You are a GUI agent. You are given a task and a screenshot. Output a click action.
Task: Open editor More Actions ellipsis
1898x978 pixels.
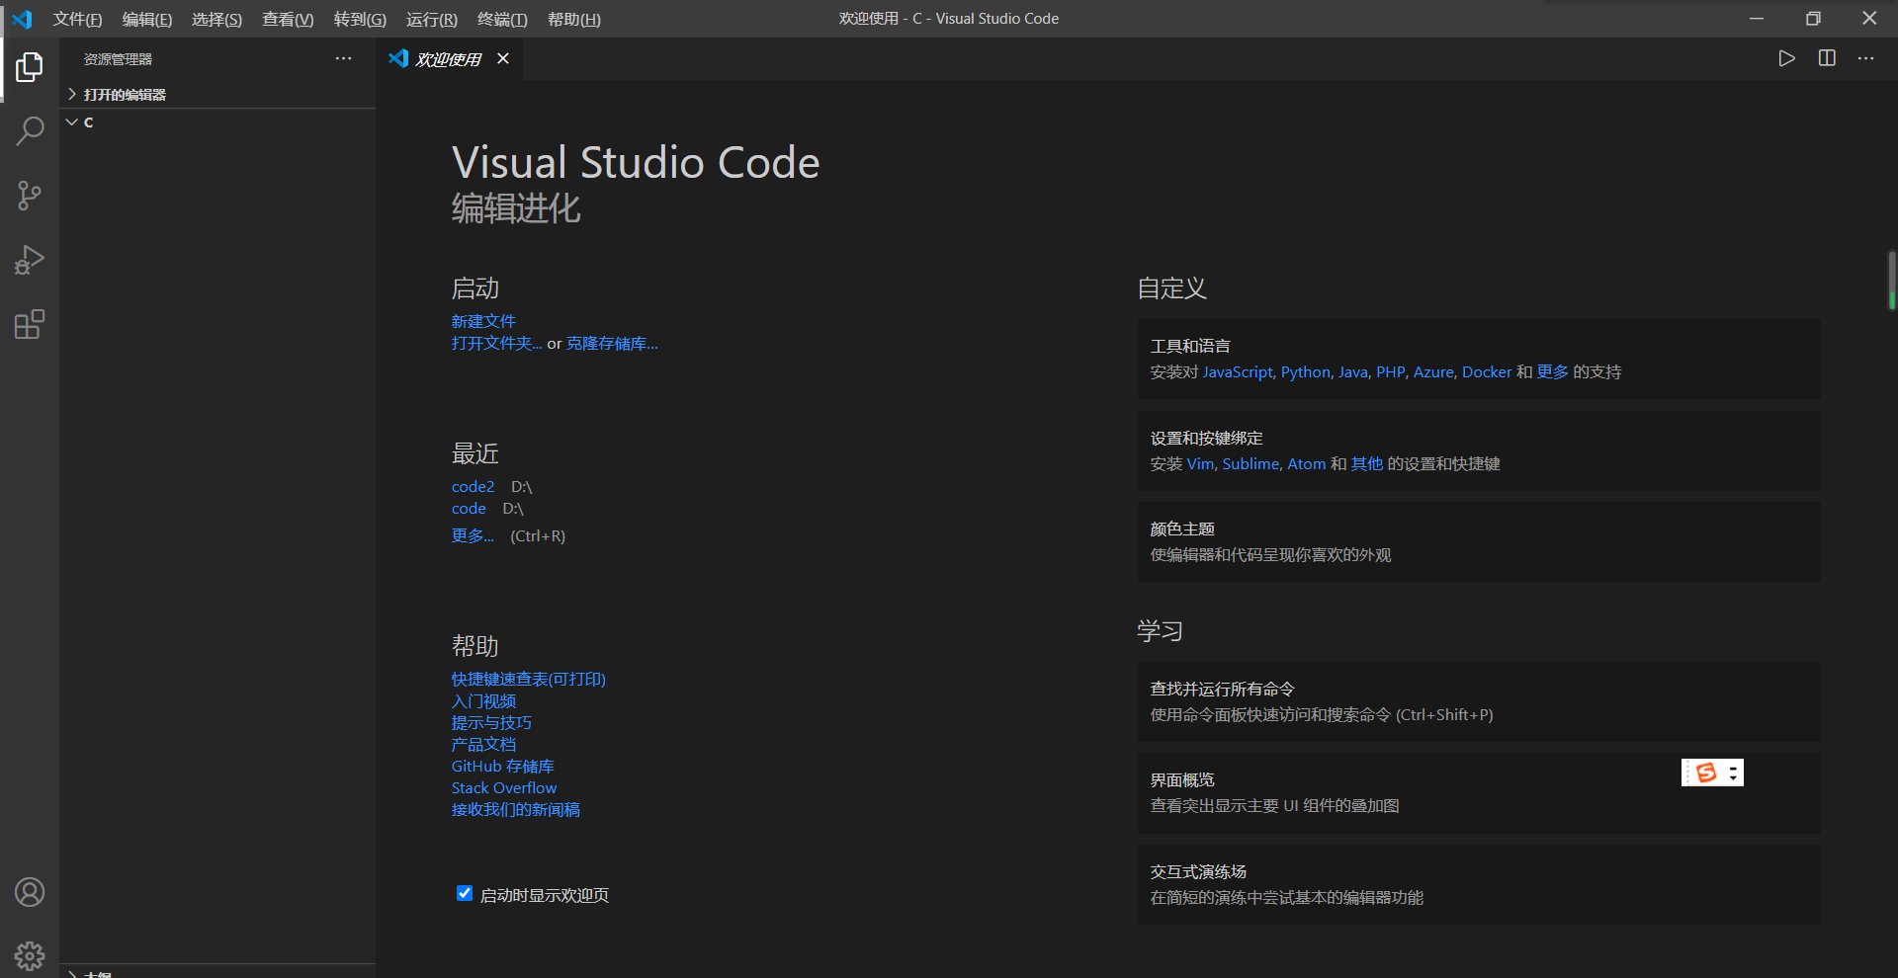click(1865, 58)
